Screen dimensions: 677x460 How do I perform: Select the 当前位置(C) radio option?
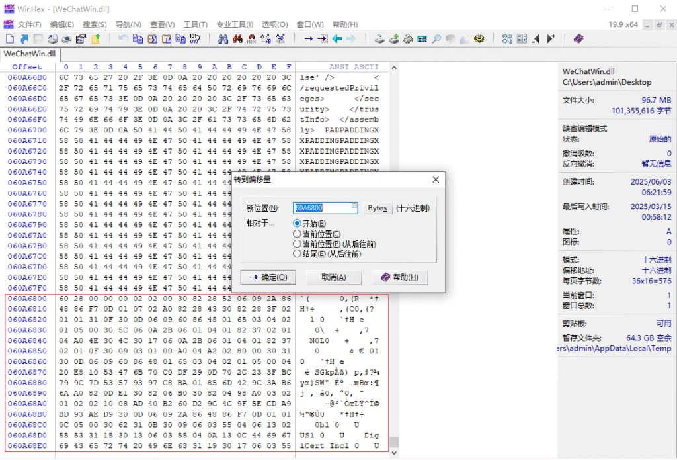point(297,234)
